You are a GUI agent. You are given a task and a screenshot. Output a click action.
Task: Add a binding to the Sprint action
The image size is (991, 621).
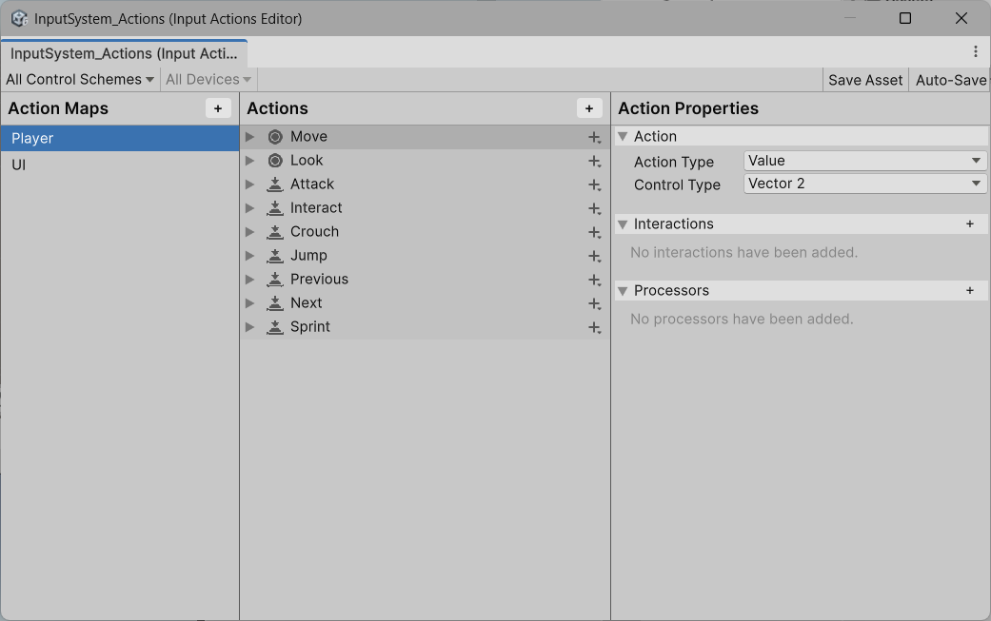(594, 327)
